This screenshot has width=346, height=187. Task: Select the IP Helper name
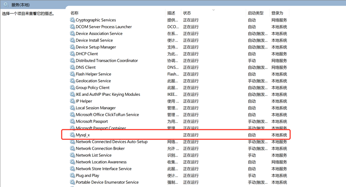click(84, 101)
